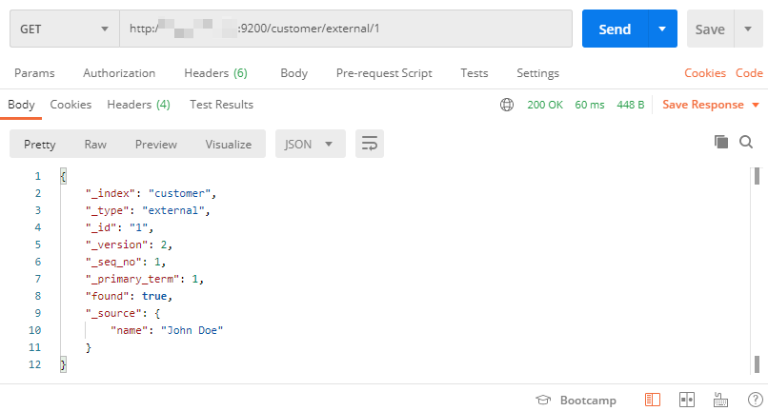Click the "external" value on line 3
Screen dimensions: 768x411
coord(172,210)
